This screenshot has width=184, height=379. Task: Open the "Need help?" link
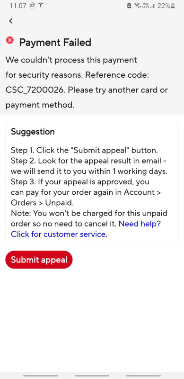(x=140, y=224)
